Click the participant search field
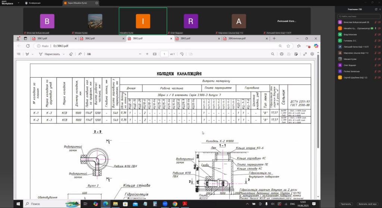 (358, 16)
